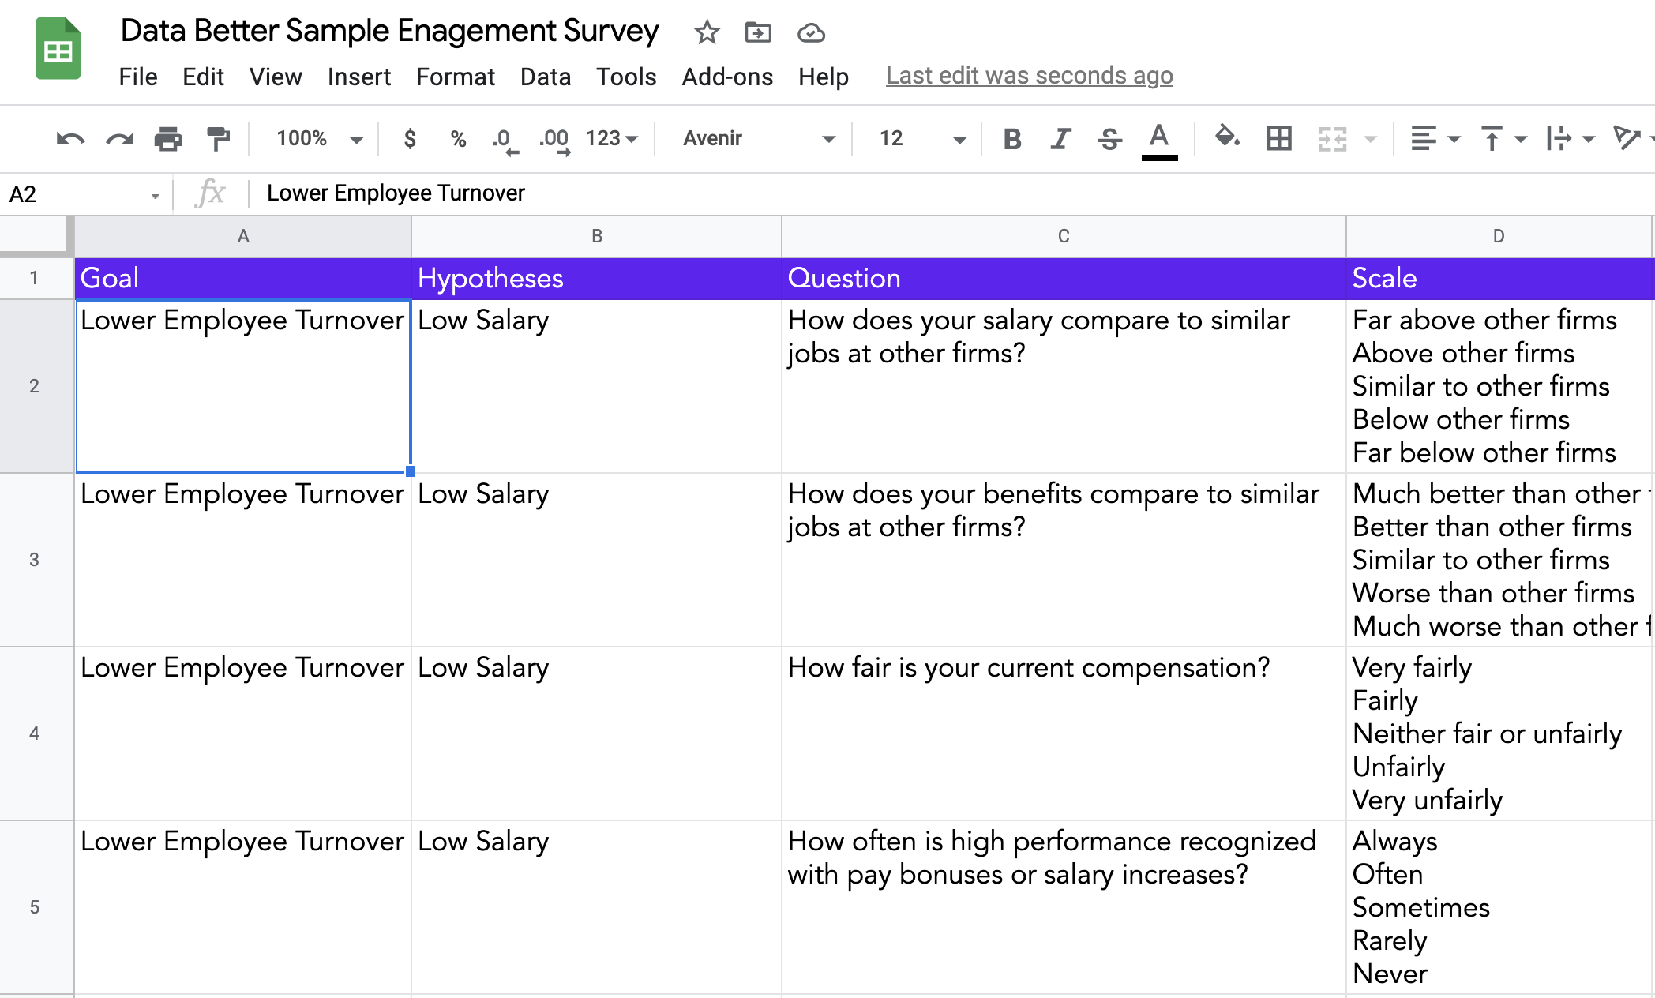Open the borders tool
The width and height of the screenshot is (1655, 998).
[x=1278, y=138]
